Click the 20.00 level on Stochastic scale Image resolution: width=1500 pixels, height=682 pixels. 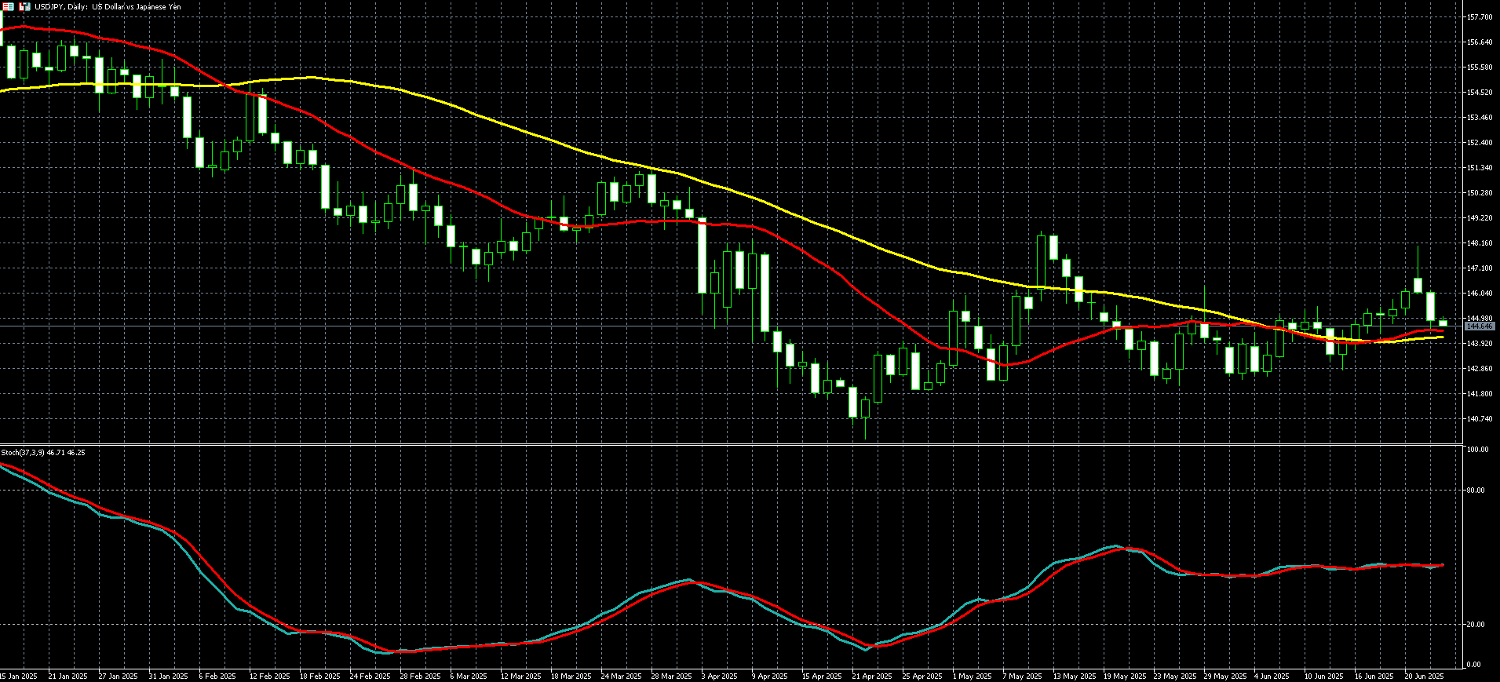click(x=1476, y=625)
